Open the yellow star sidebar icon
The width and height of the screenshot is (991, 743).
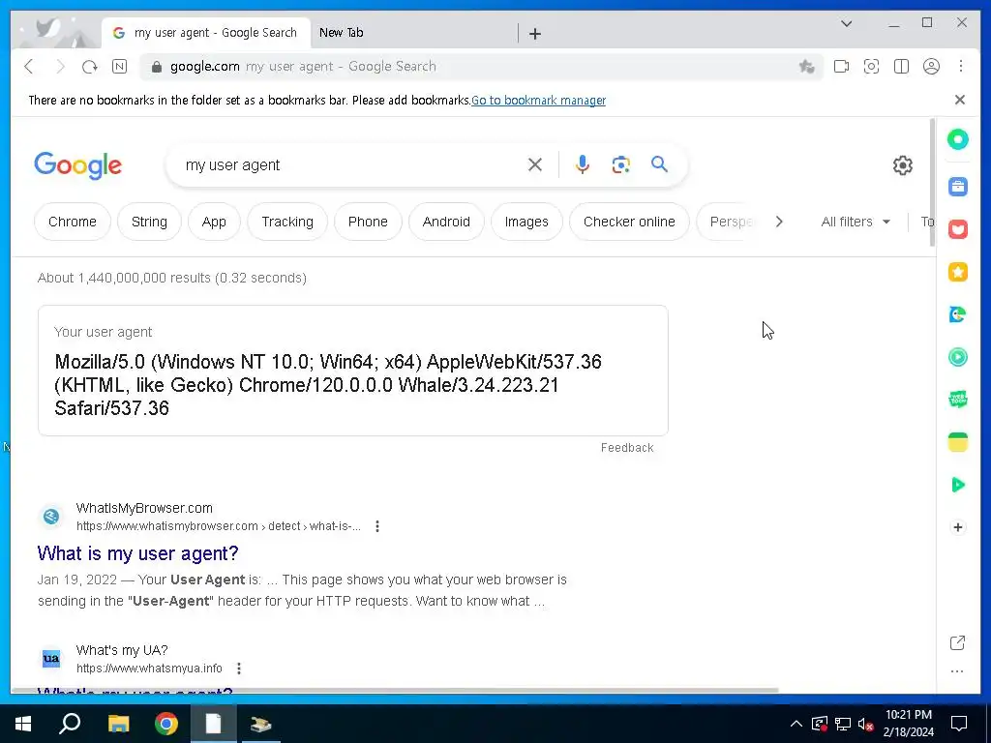click(x=957, y=272)
